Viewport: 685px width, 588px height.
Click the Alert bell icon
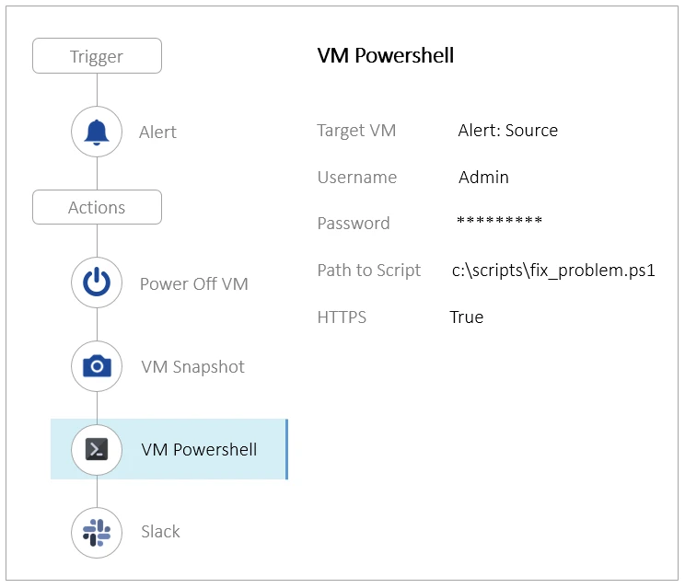(x=97, y=132)
